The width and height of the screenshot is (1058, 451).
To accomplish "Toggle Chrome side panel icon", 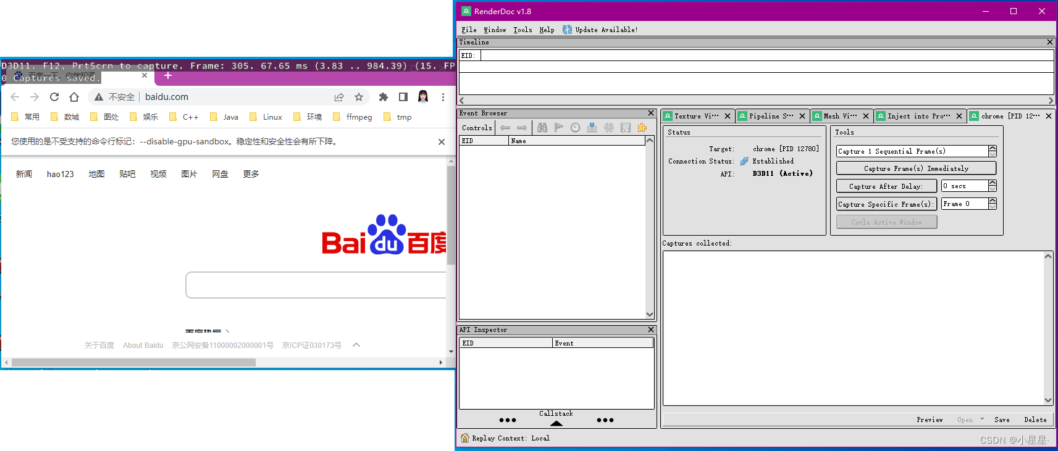I will [x=403, y=97].
